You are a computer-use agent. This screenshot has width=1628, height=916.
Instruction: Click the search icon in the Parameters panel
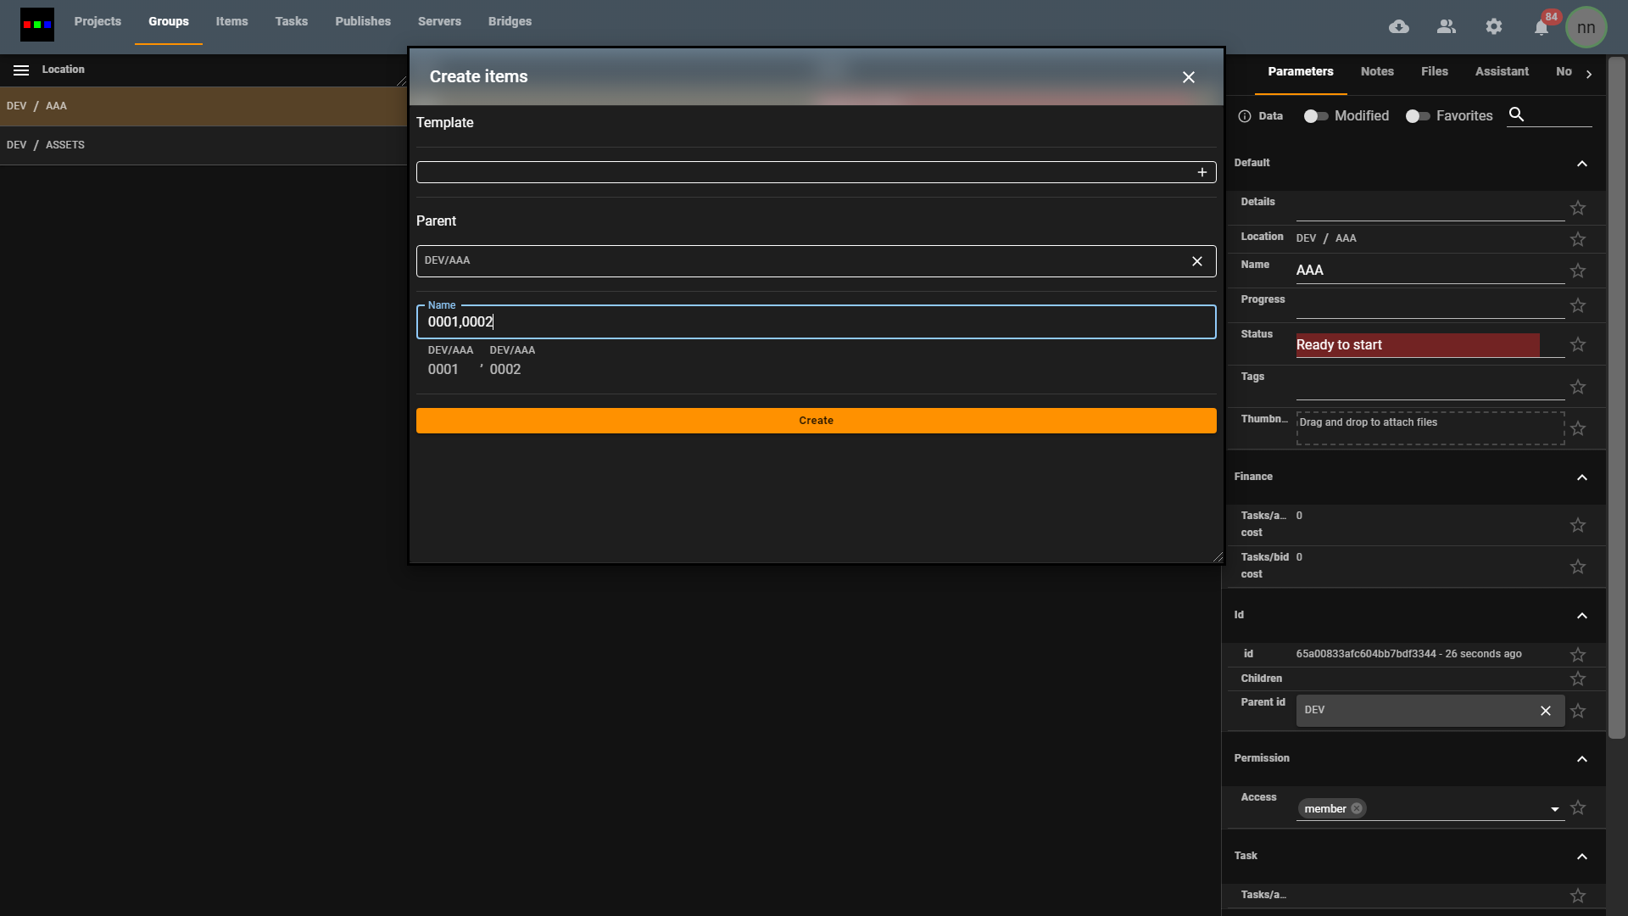point(1518,114)
